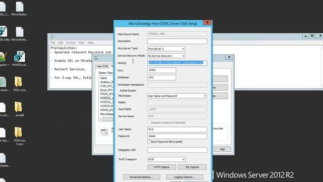Click the ODBC Administrator title bar icon
The height and width of the screenshot is (182, 323).
[x=96, y=59]
